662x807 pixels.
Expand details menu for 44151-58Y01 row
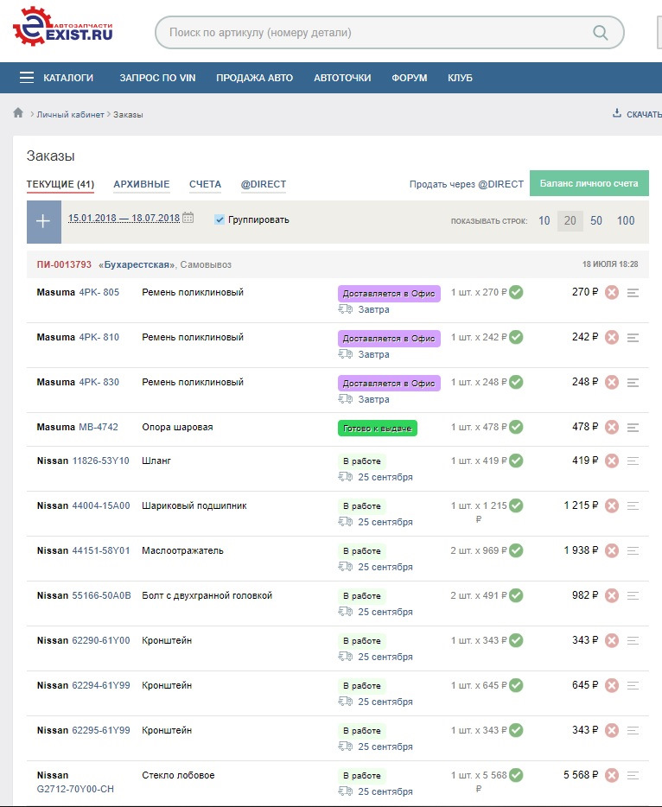(633, 550)
